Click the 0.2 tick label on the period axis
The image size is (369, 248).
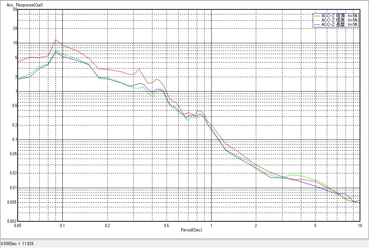point(107,225)
